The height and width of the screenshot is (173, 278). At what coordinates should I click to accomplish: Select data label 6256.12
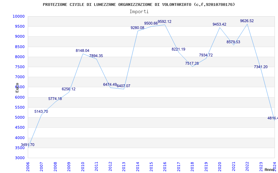(68, 89)
